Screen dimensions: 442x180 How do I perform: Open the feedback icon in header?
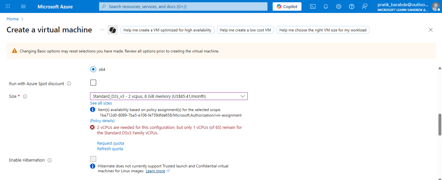pyautogui.click(x=365, y=6)
